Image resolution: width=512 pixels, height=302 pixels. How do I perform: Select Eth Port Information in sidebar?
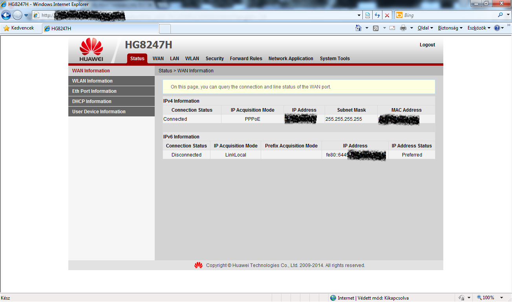pyautogui.click(x=112, y=91)
